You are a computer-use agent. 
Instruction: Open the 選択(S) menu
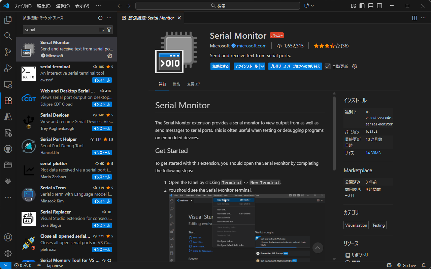[x=63, y=6]
